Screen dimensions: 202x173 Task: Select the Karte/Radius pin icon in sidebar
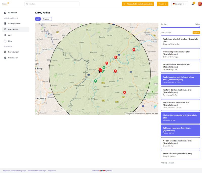tap(5, 29)
